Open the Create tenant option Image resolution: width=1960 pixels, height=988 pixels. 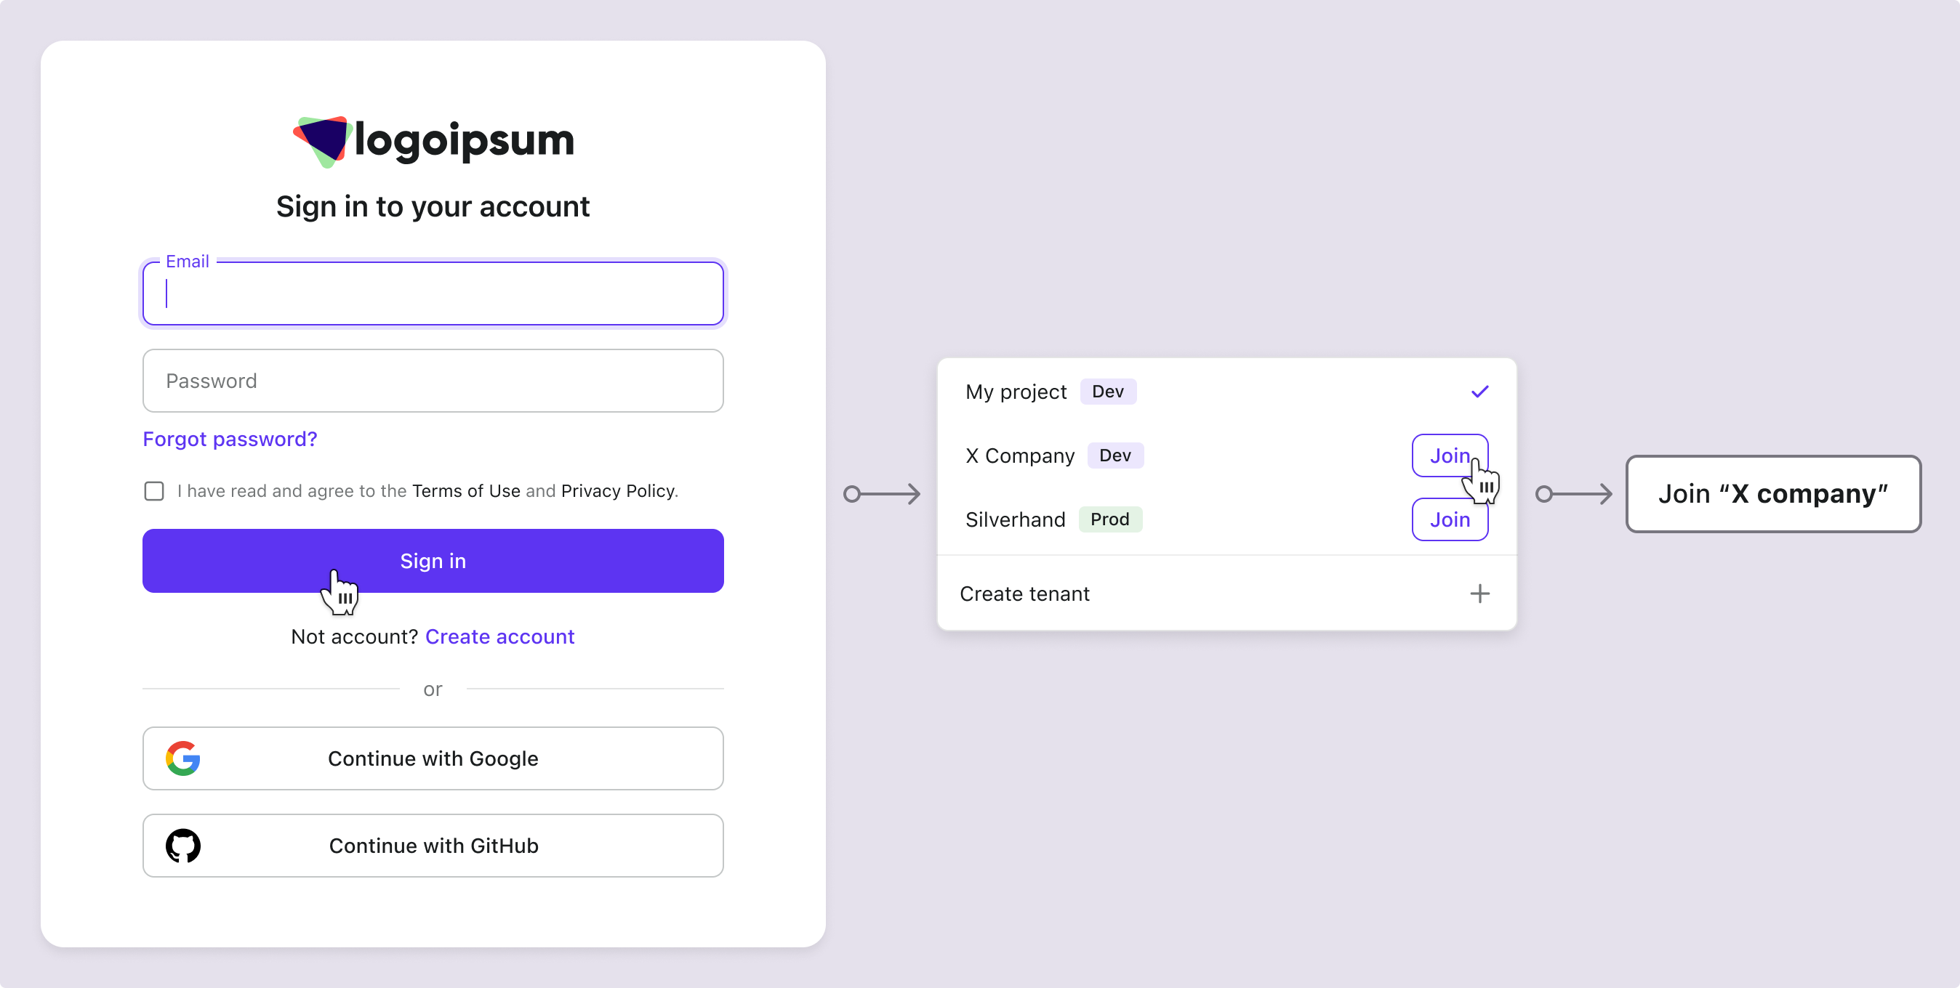pos(1024,594)
